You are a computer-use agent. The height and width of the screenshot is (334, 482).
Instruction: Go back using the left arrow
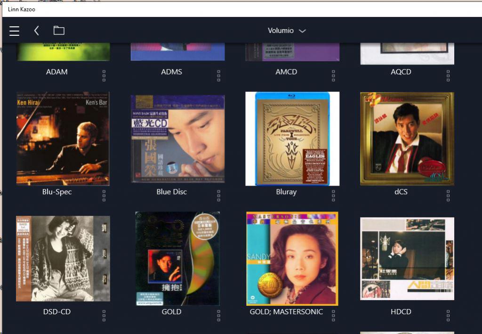point(37,31)
